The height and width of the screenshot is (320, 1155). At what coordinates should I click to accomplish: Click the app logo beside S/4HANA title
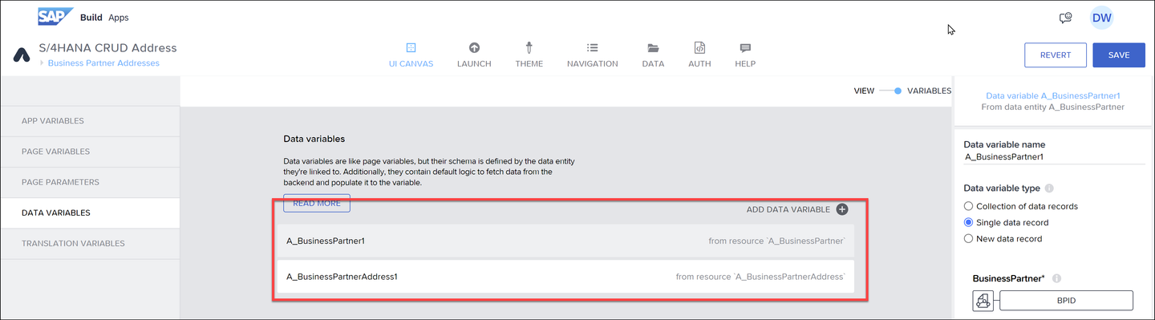(22, 55)
